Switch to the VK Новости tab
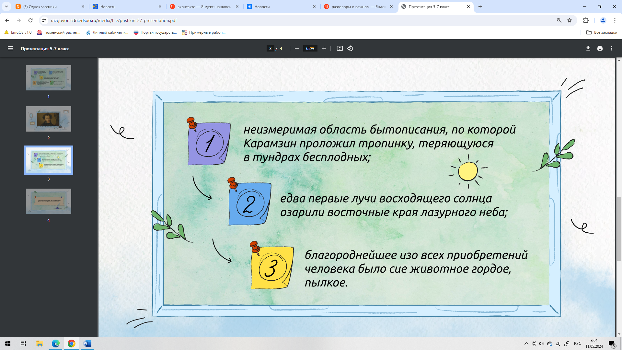Viewport: 622px width, 350px height. click(x=282, y=6)
